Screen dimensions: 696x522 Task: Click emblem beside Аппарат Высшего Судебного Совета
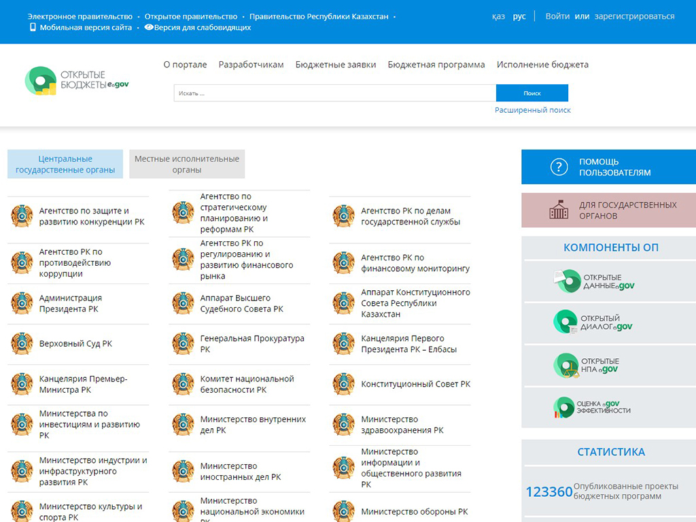(x=183, y=303)
